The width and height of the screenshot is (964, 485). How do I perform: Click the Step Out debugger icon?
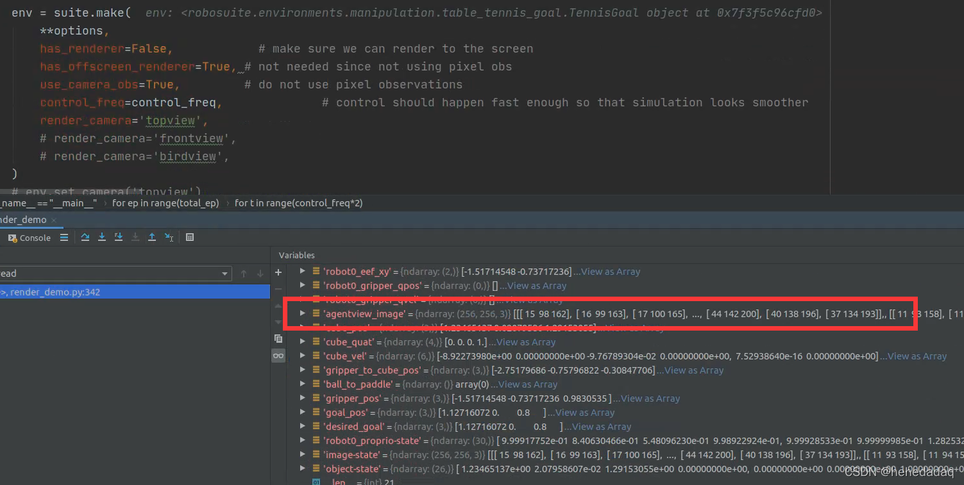click(152, 237)
